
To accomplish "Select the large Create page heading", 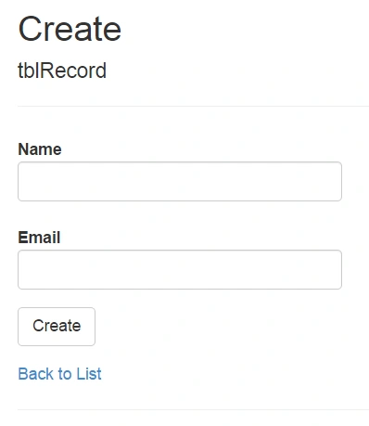I will (x=70, y=29).
